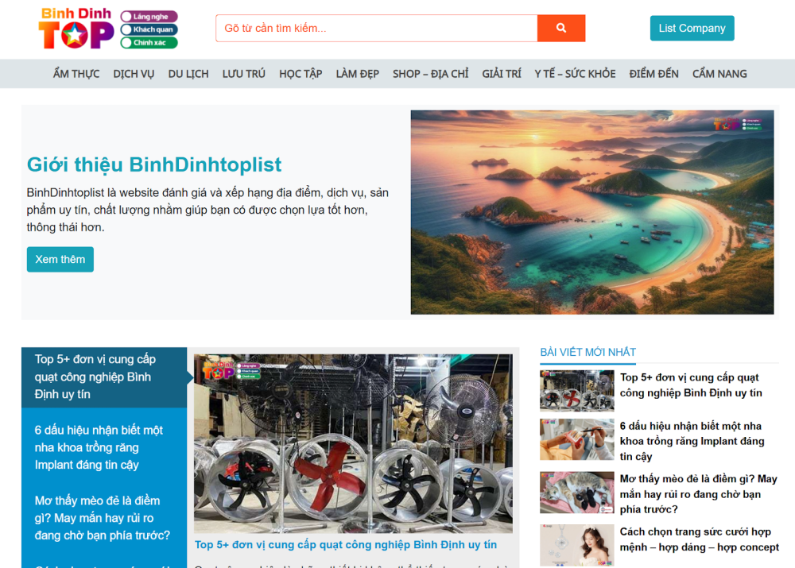Go to the CẨM NANG menu
Viewport: 795px width, 568px height.
coord(719,74)
